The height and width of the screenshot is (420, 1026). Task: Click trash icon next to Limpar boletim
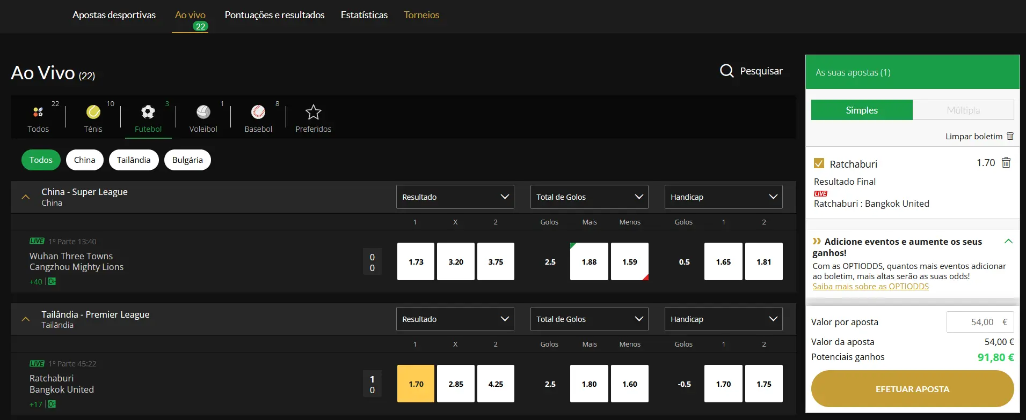1010,136
